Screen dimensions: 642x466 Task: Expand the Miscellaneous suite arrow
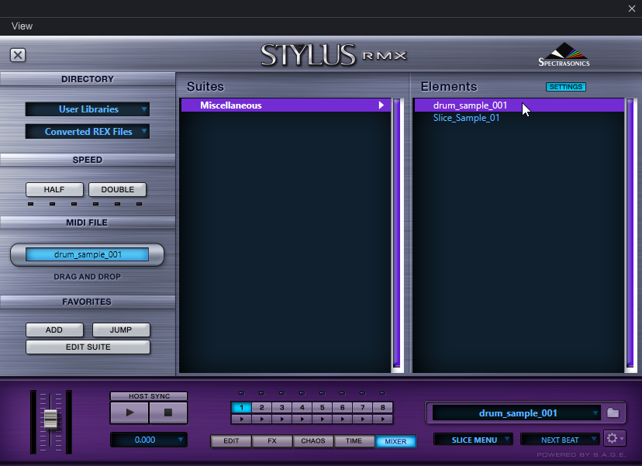pyautogui.click(x=381, y=105)
